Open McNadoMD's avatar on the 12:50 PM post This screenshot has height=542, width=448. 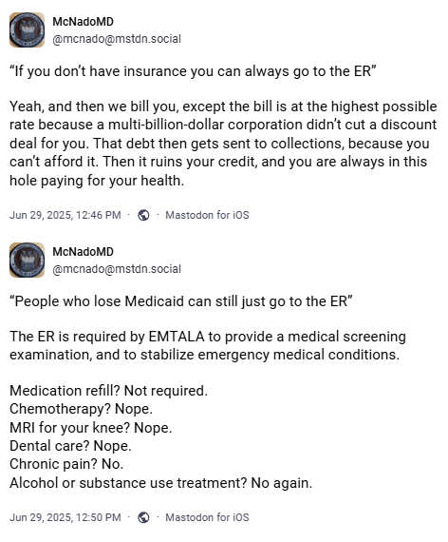(27, 260)
